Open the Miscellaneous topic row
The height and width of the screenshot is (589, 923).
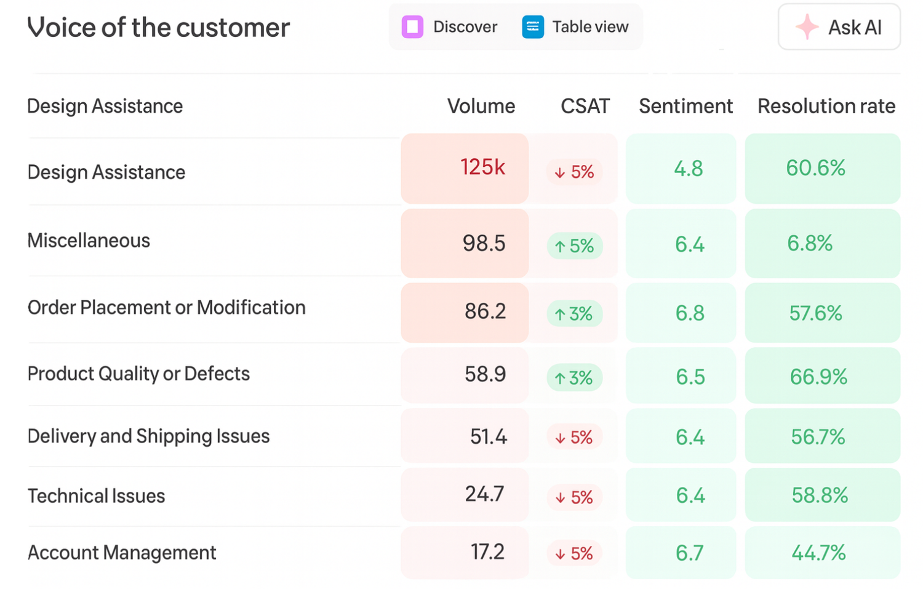89,240
